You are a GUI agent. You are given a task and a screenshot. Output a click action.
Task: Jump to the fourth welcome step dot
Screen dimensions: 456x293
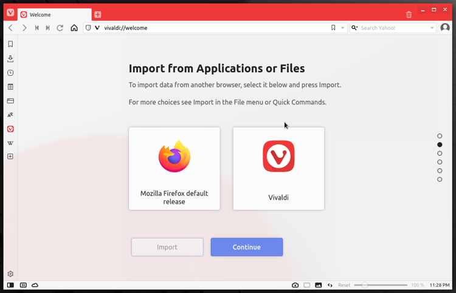(x=440, y=162)
